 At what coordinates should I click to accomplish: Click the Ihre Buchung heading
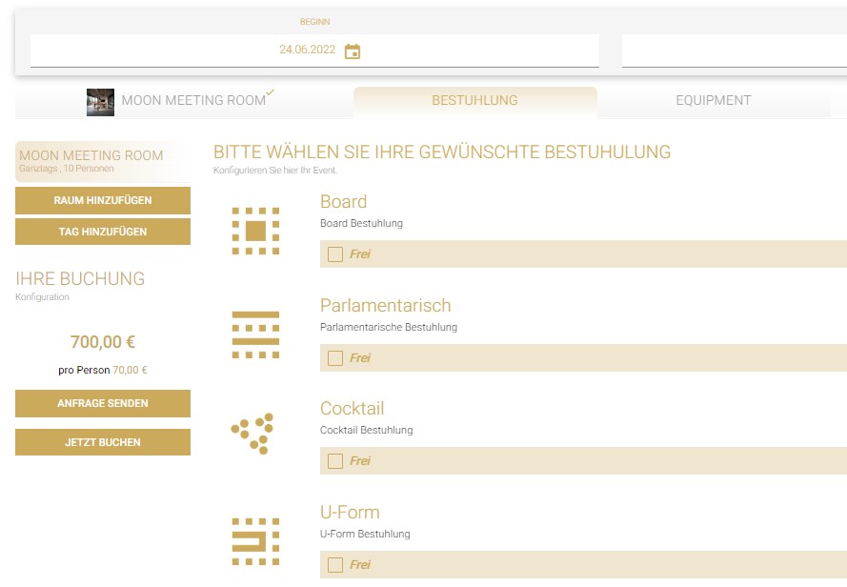point(80,279)
